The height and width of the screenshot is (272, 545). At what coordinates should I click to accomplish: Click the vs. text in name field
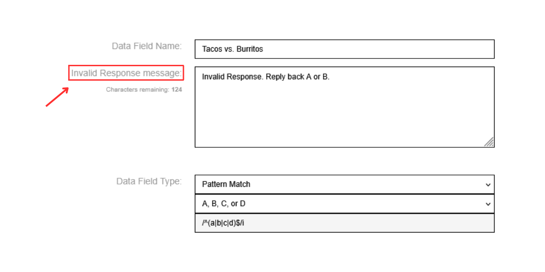[x=229, y=49]
